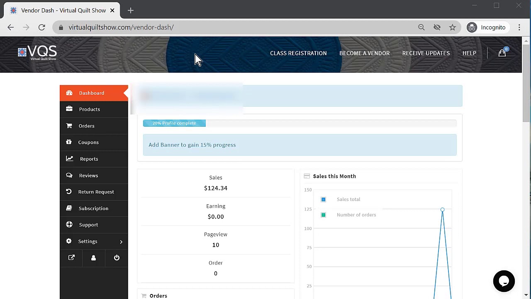Click the Coupons gift icon

tap(69, 142)
